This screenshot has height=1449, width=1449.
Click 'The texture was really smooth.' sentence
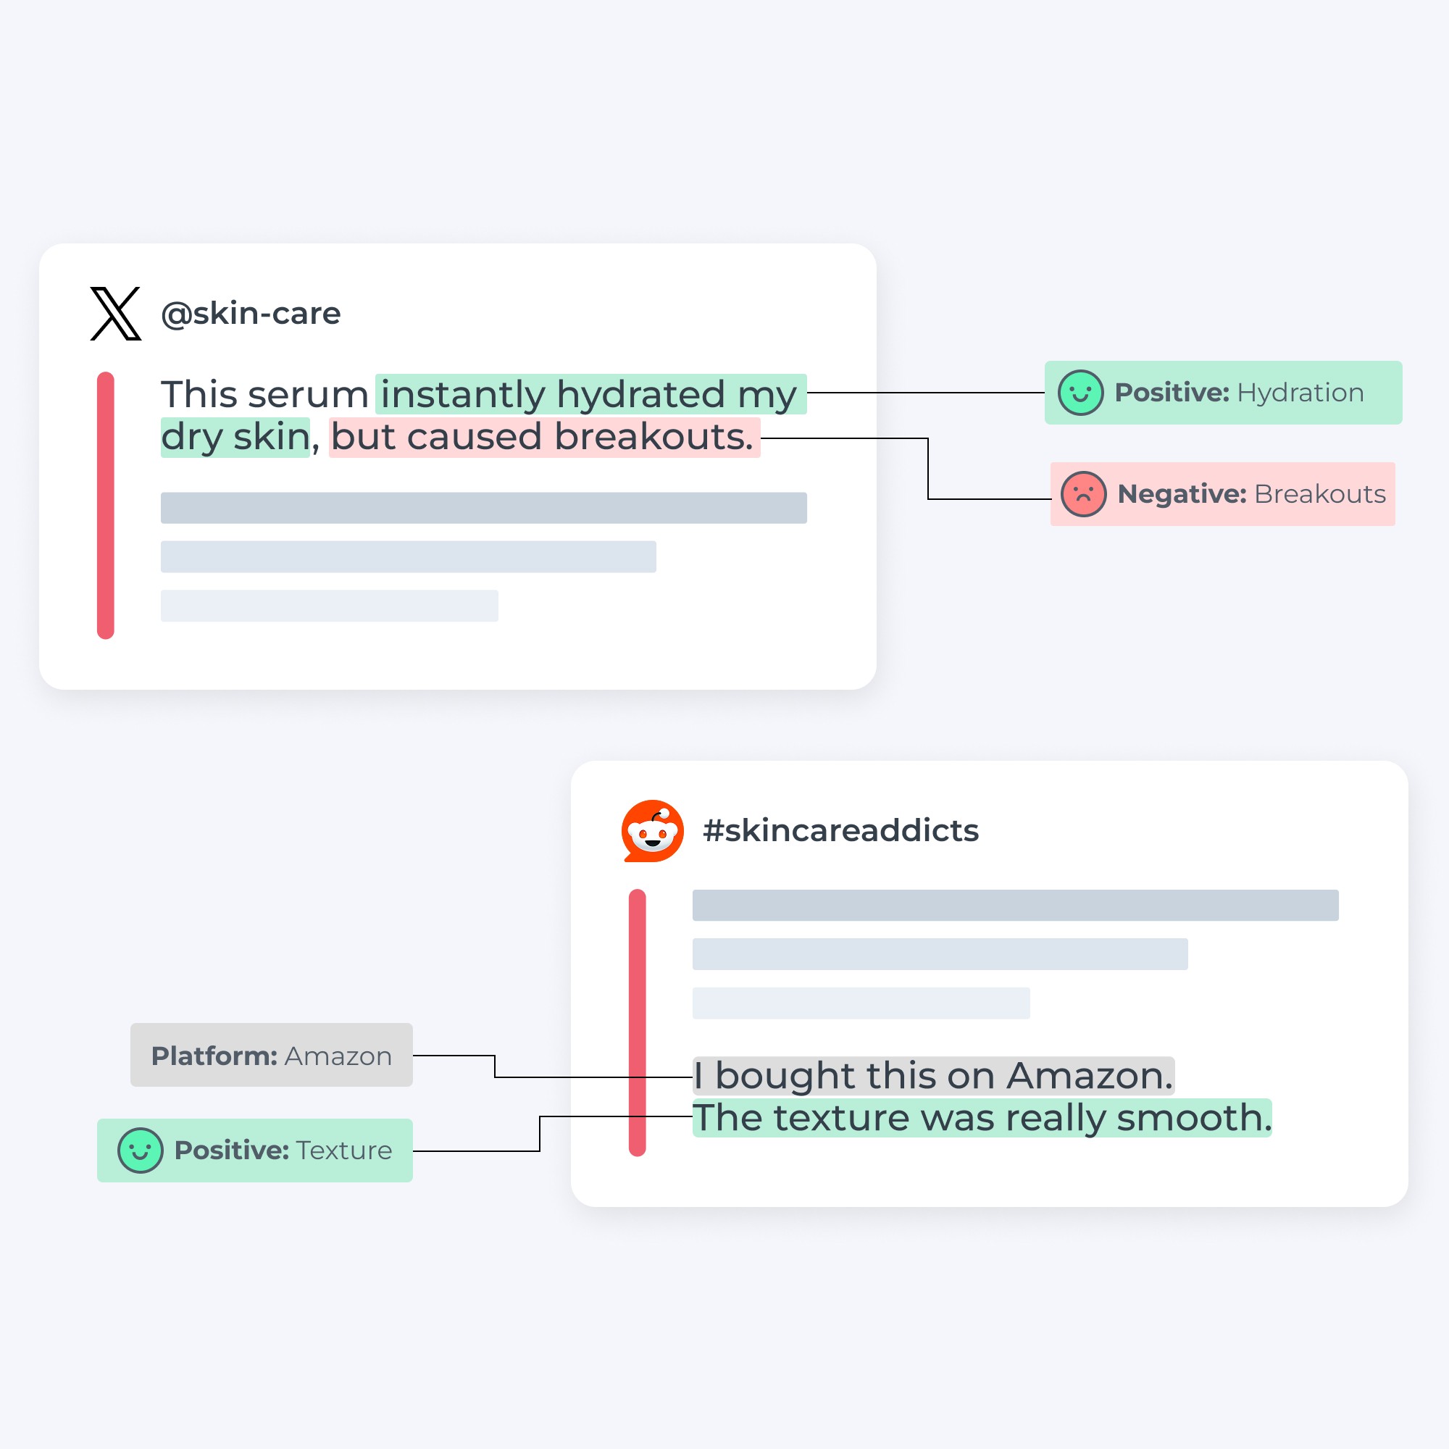(x=982, y=1118)
